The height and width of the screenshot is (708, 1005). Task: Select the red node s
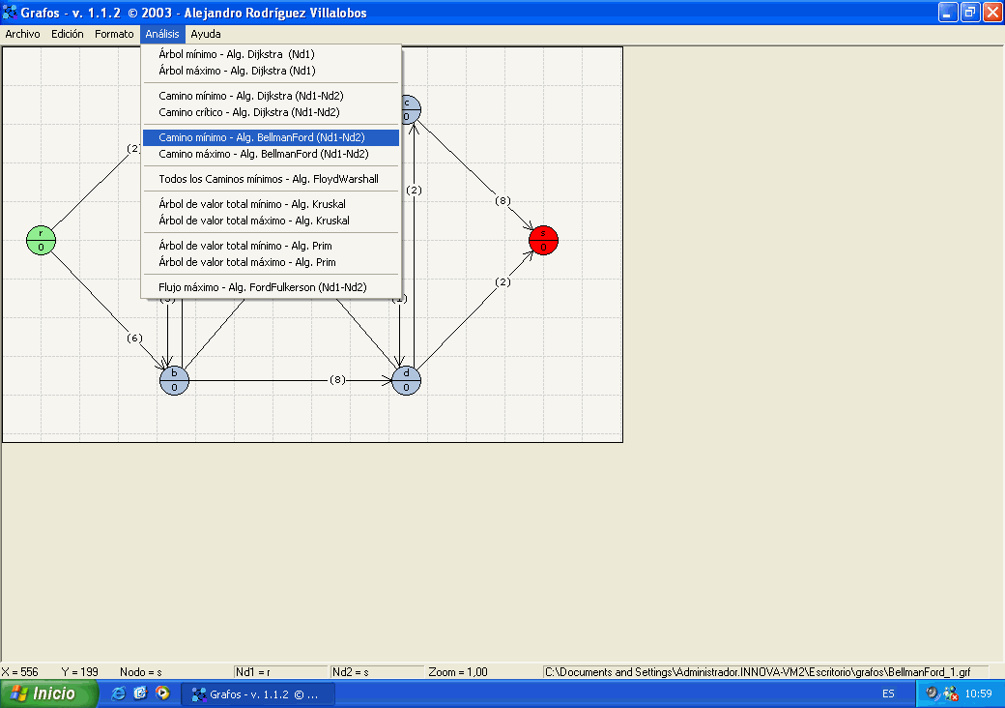(x=543, y=240)
